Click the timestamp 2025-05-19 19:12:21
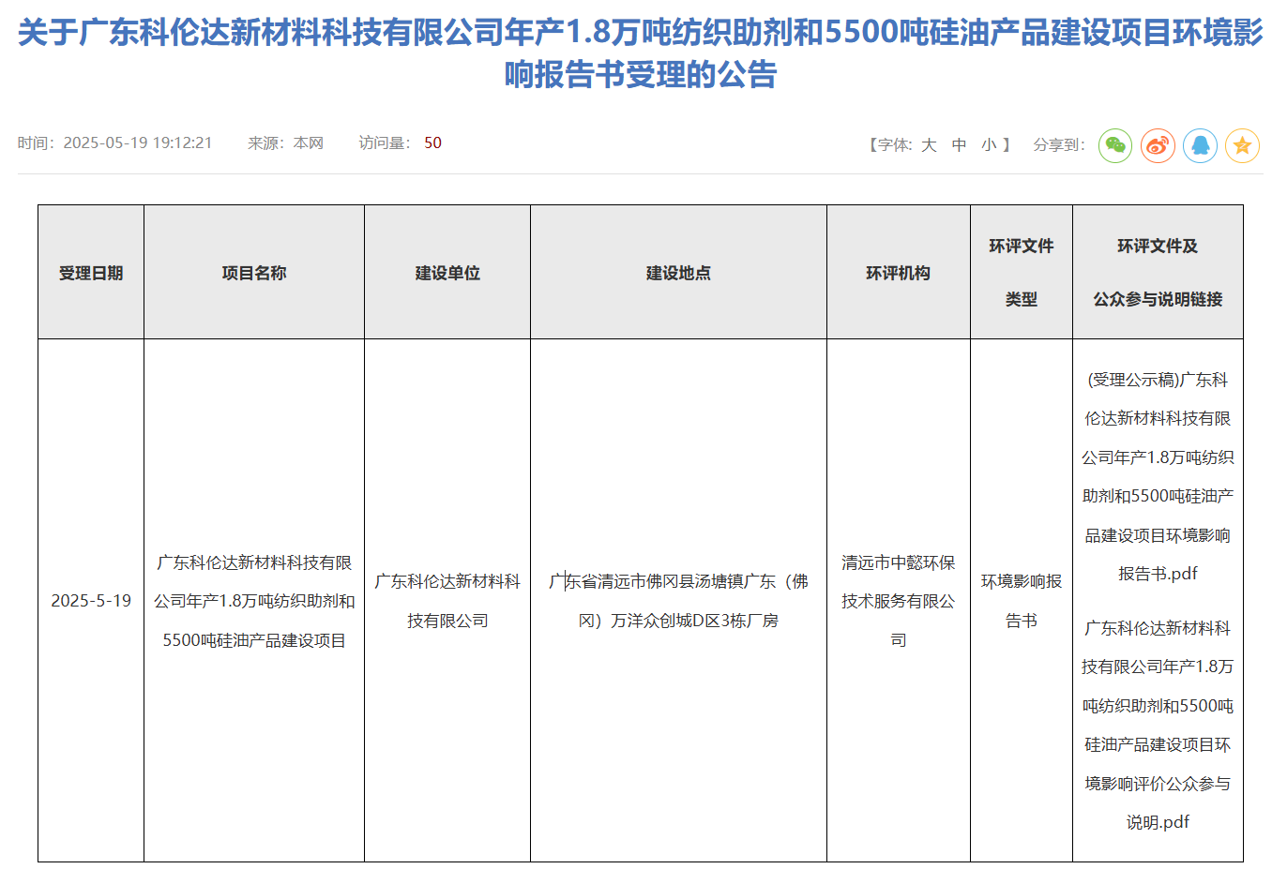The width and height of the screenshot is (1272, 869). click(137, 142)
